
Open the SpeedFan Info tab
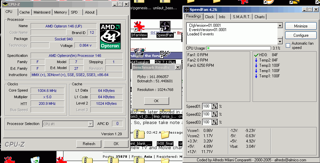tap(222, 17)
